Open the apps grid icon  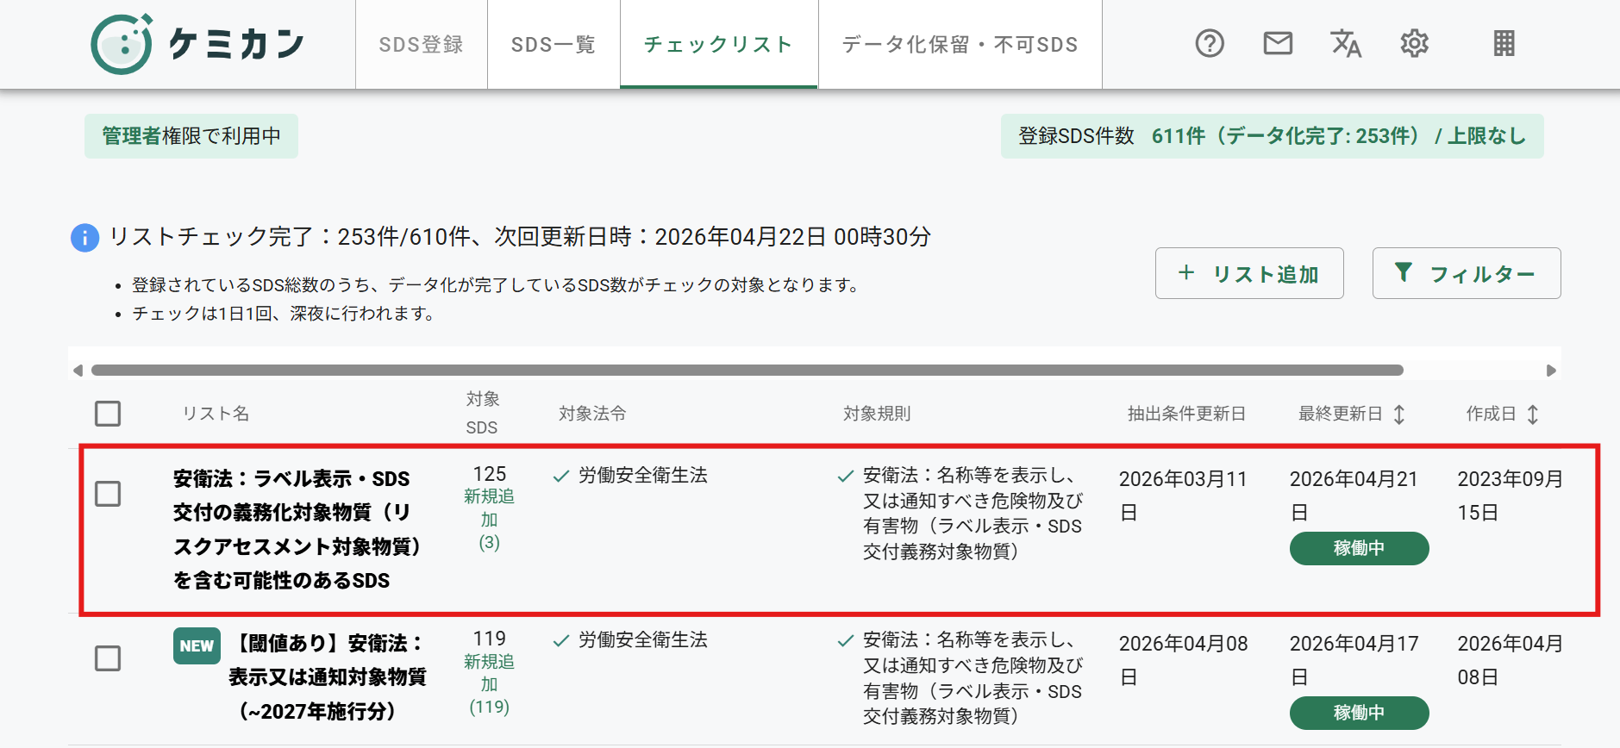click(1504, 43)
